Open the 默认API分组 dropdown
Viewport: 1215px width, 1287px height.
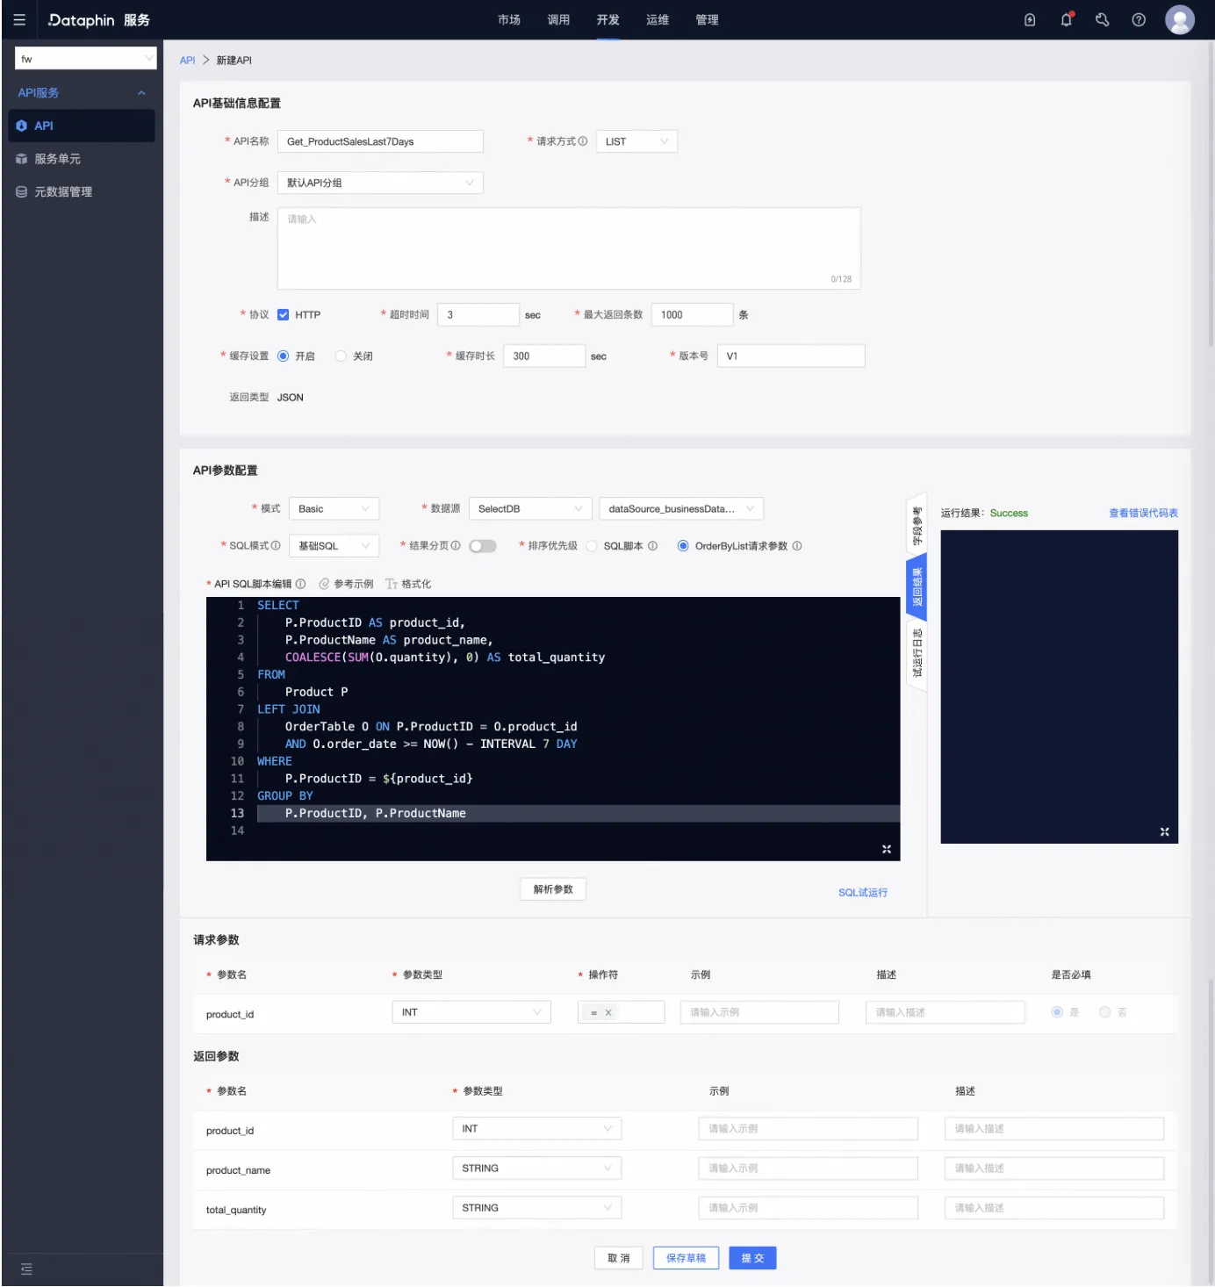(380, 183)
